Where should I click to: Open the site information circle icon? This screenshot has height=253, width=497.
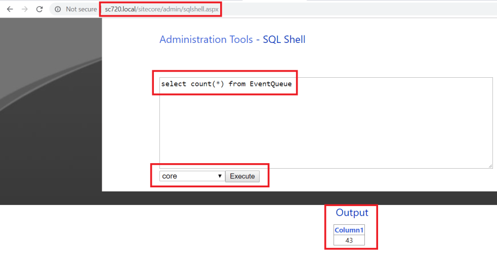pyautogui.click(x=58, y=9)
